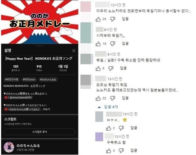
Task: Dislike the comment with 18 likes
Action: point(112,44)
